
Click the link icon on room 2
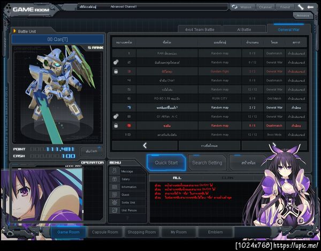click(x=116, y=62)
